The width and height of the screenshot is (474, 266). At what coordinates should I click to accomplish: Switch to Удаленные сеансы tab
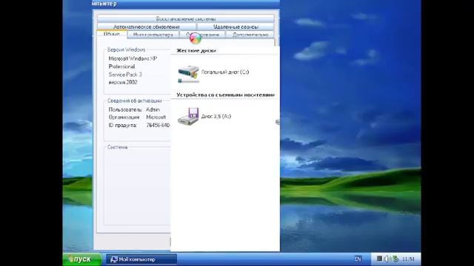pos(236,27)
